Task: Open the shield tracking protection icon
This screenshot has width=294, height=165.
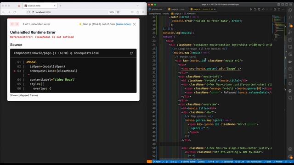Action: pos(28,12)
